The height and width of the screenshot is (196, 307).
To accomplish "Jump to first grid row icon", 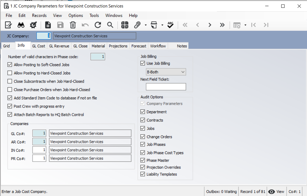I will click(x=253, y=25).
